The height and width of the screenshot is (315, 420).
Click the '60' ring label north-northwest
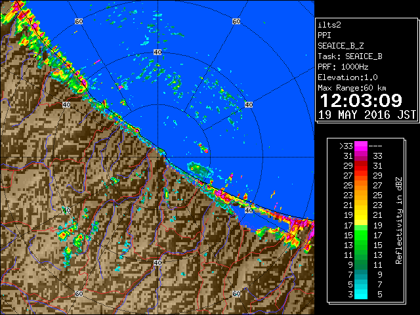click(x=79, y=21)
